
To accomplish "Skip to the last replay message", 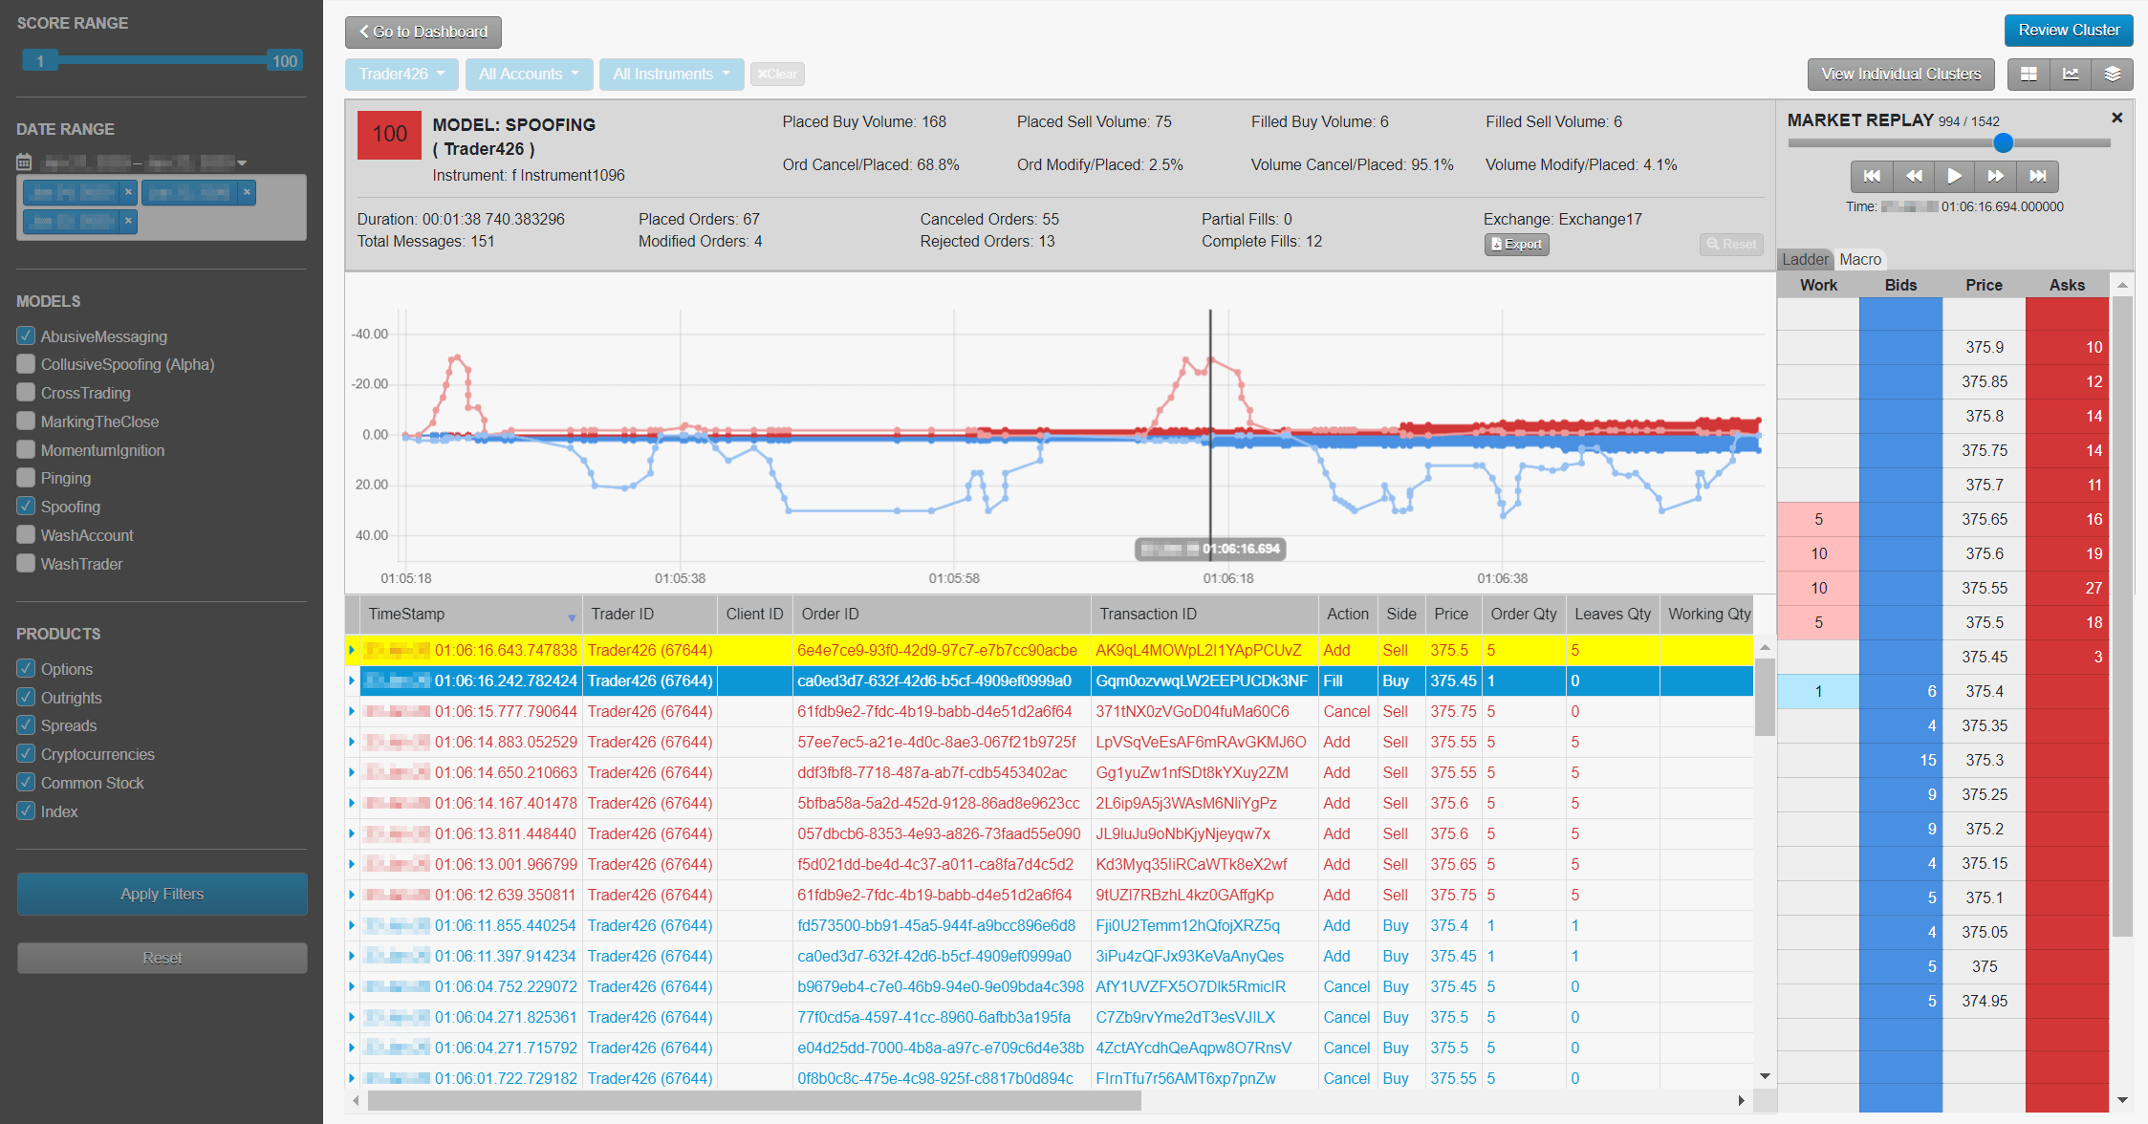I will (2037, 176).
